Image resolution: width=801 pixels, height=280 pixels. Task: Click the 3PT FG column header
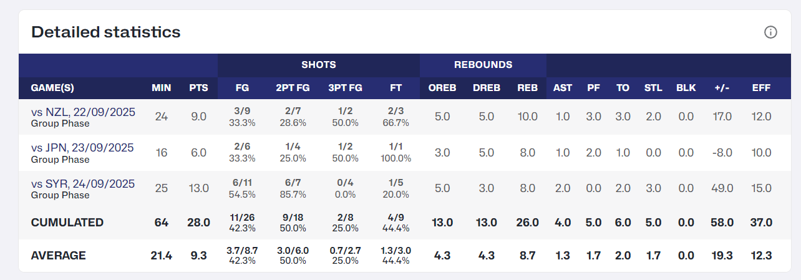[345, 88]
